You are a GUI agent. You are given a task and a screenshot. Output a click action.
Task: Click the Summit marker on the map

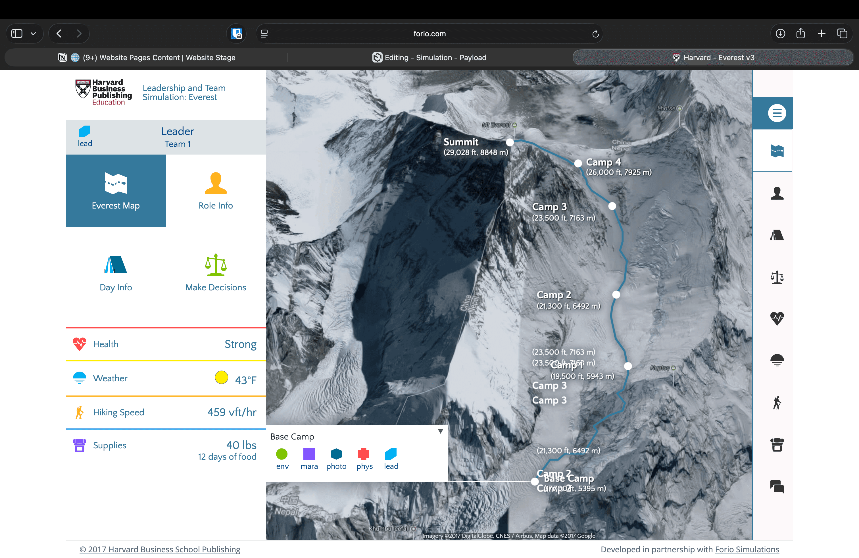pyautogui.click(x=510, y=142)
